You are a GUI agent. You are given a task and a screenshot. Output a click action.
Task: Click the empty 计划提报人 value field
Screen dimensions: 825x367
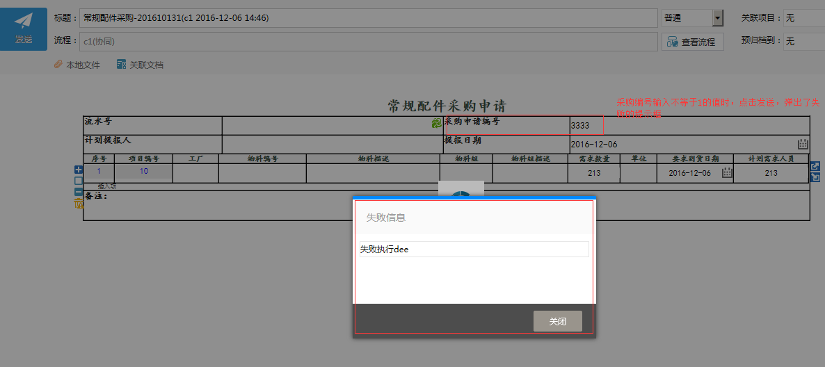point(333,144)
